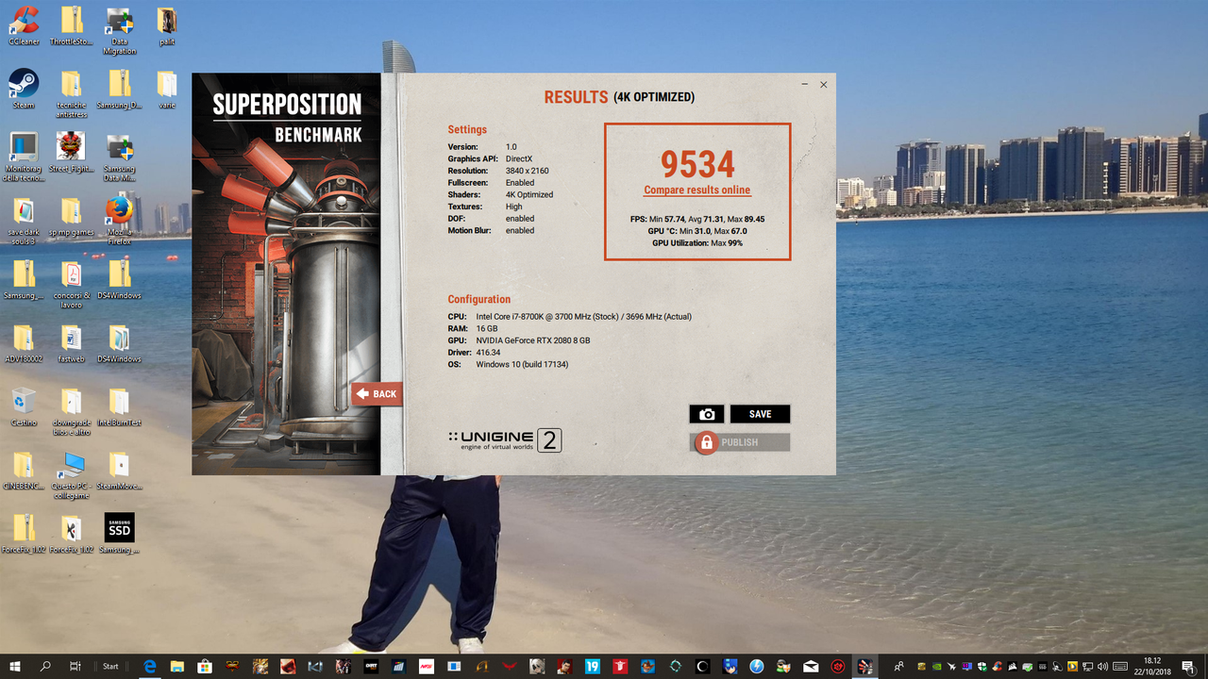This screenshot has width=1208, height=679.
Task: Select the Samsung SSD black desktop icon
Action: click(119, 533)
